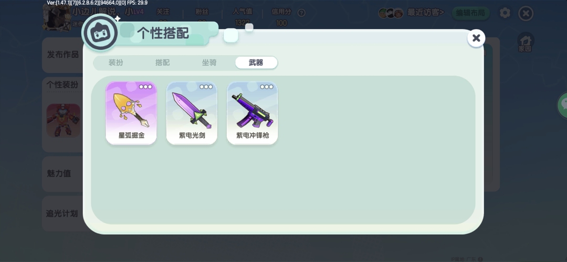Switch to the 装扮 tab
The width and height of the screenshot is (567, 262).
[115, 62]
